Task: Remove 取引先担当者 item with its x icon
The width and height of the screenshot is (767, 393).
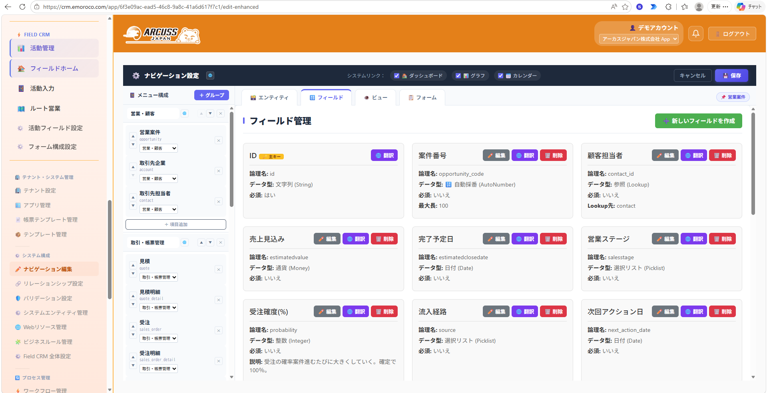Action: [x=219, y=202]
